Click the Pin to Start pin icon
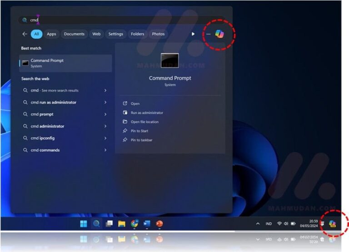Image resolution: width=349 pixels, height=252 pixels. 125,131
